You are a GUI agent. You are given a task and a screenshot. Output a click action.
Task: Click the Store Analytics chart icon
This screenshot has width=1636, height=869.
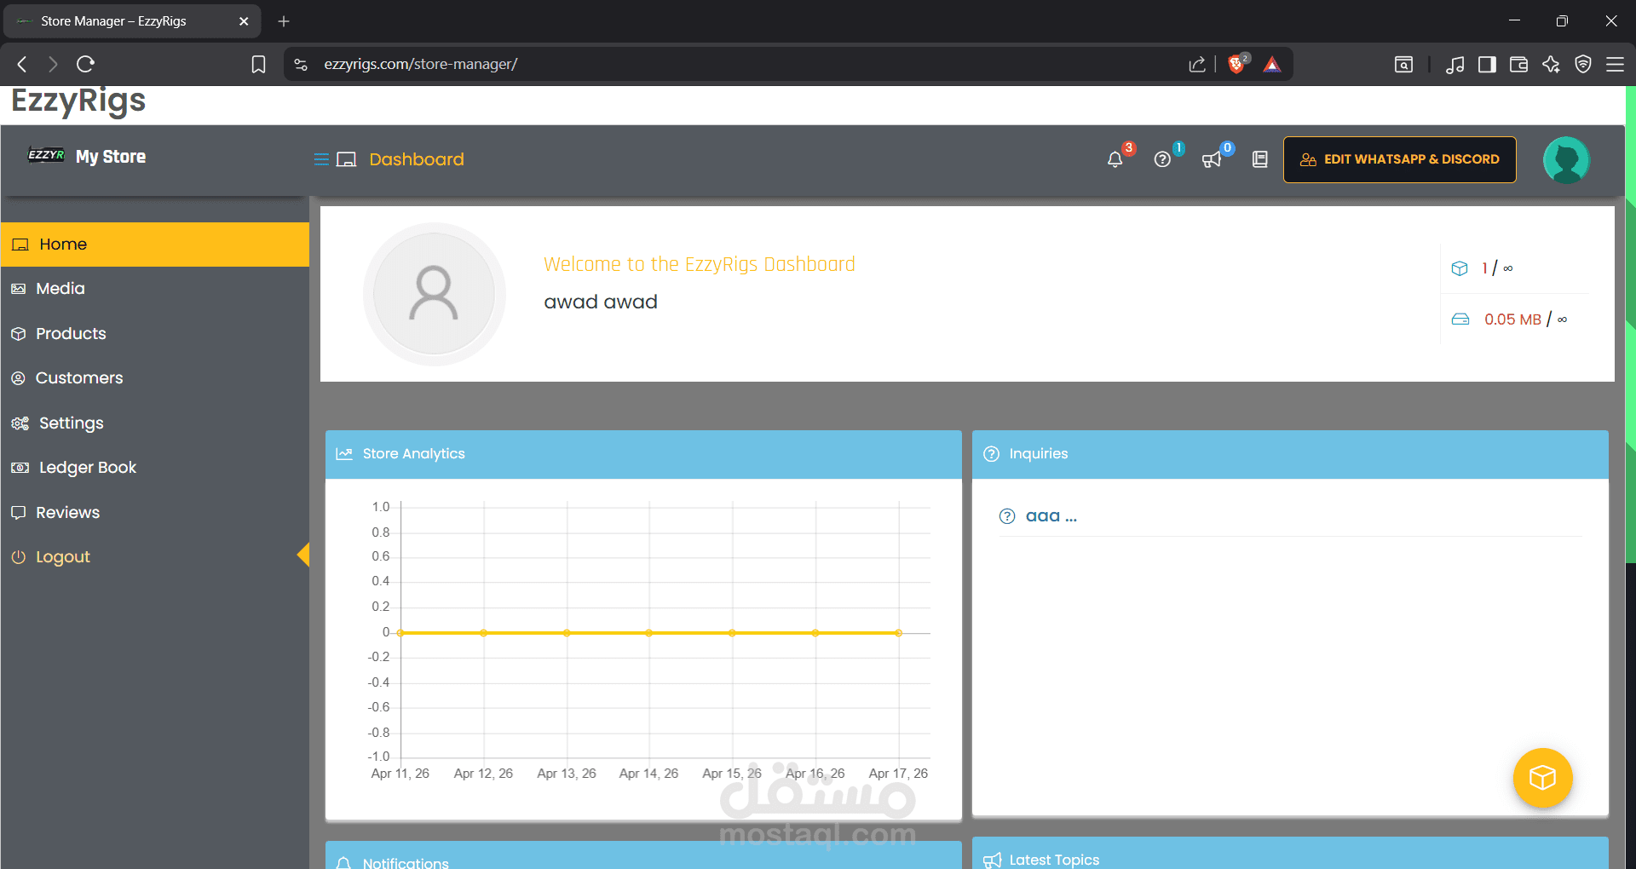click(x=344, y=454)
